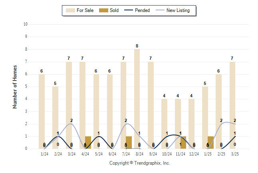Select the Pended legend line marker
The image size is (258, 173).
pos(129,10)
